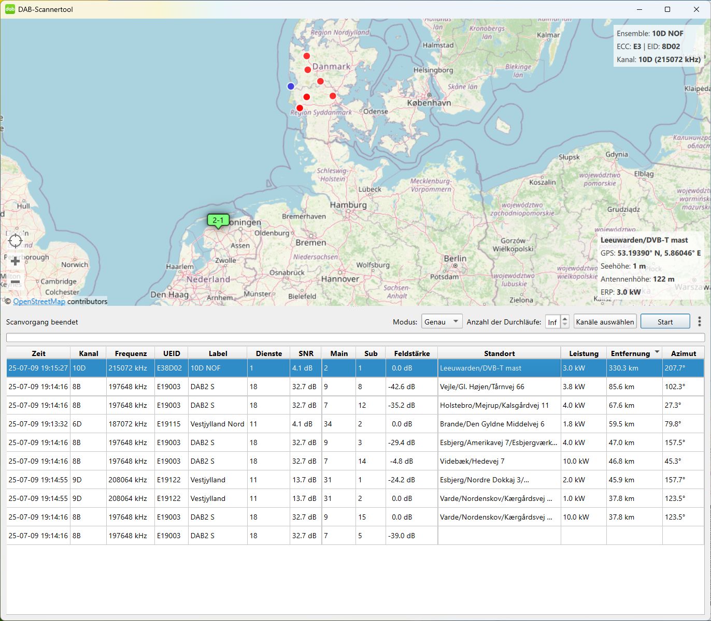This screenshot has width=711, height=621.
Task: Click the scan progress bar
Action: tap(355, 337)
